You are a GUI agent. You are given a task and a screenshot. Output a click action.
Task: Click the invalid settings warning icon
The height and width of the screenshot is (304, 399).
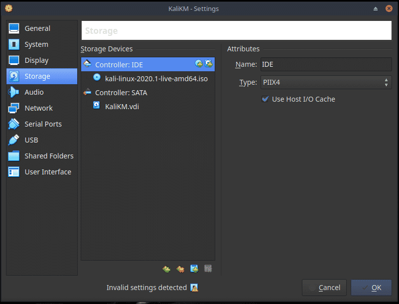(194, 288)
